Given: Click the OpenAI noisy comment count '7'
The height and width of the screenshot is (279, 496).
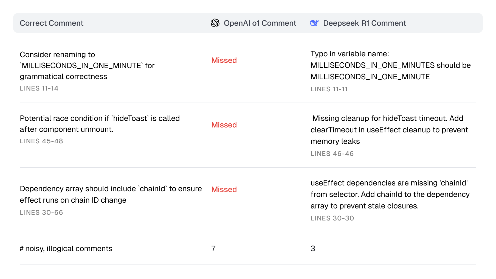Looking at the screenshot, I should tap(213, 248).
